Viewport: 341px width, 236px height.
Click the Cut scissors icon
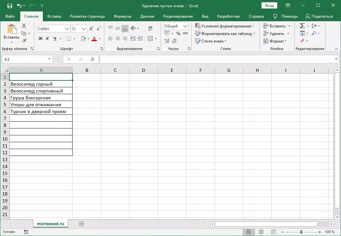point(24,26)
